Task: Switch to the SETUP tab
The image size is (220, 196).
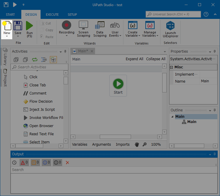Action: click(72, 15)
